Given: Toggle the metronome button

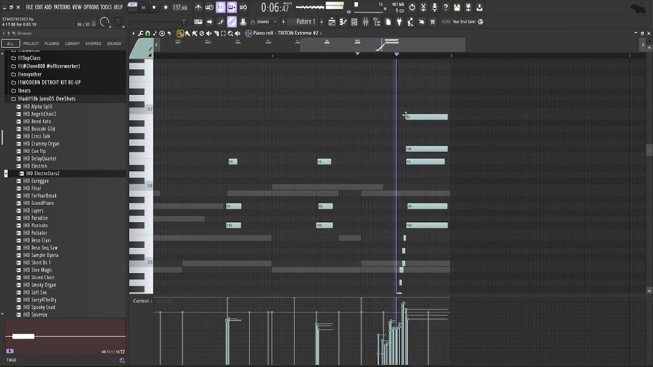Looking at the screenshot, I should tap(198, 7).
